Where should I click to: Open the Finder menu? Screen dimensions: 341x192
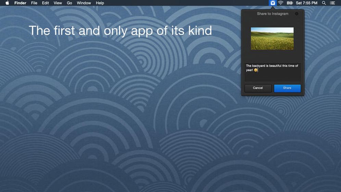click(x=20, y=3)
